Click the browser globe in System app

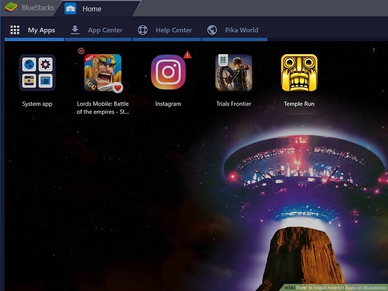[x=29, y=64]
